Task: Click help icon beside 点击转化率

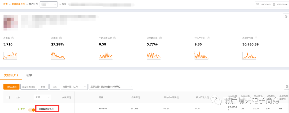Action: pos(160,38)
